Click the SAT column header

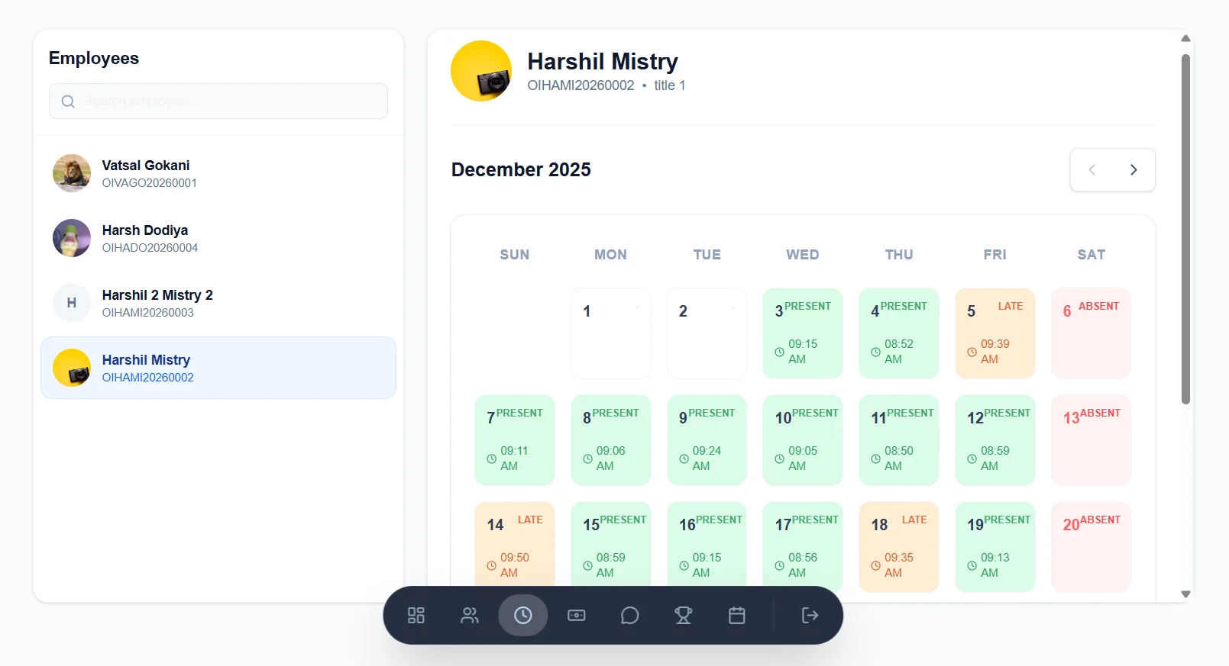click(1092, 255)
